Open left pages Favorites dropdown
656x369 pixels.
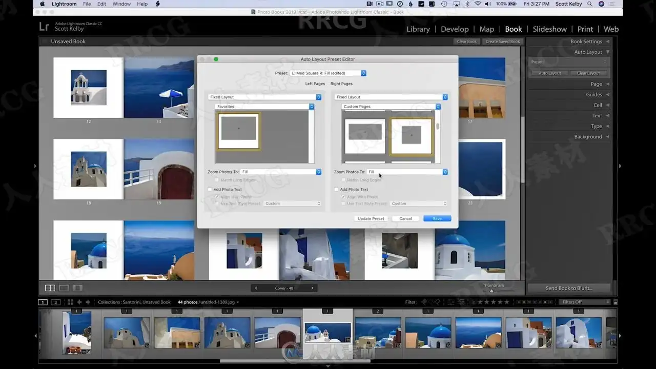pos(265,107)
